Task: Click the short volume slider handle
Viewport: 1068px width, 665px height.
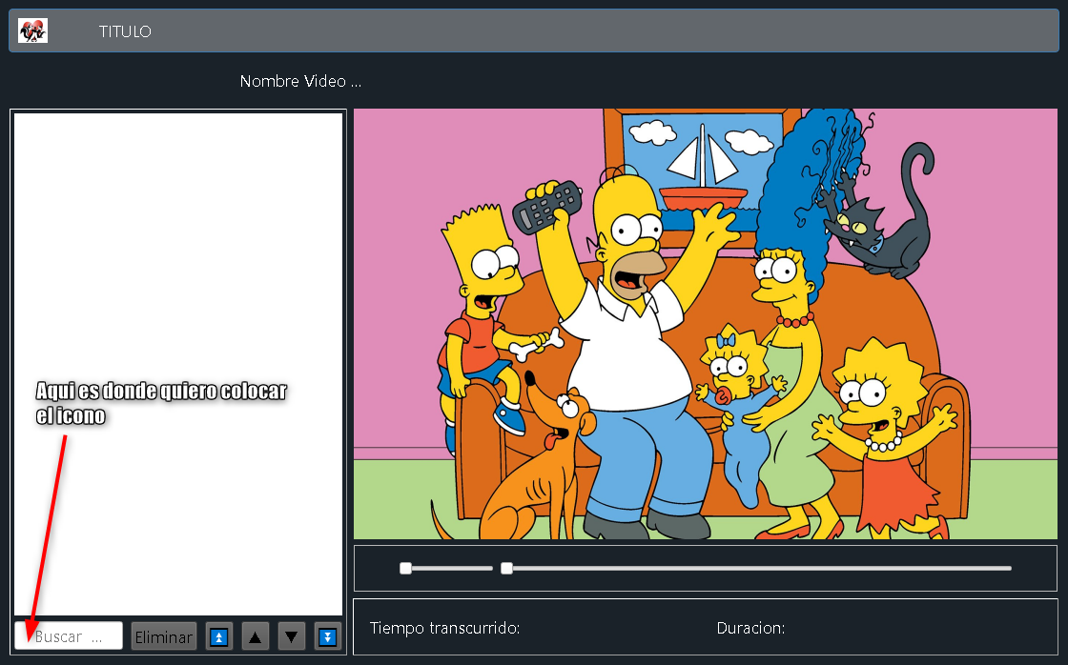Action: 405,568
